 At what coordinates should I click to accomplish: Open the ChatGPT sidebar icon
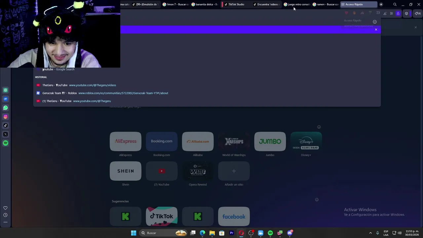coord(6,90)
